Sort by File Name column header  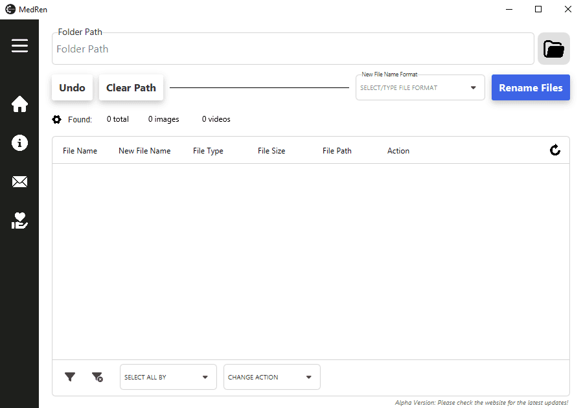(80, 151)
